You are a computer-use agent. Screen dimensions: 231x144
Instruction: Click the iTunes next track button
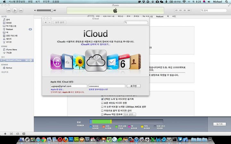21,11
